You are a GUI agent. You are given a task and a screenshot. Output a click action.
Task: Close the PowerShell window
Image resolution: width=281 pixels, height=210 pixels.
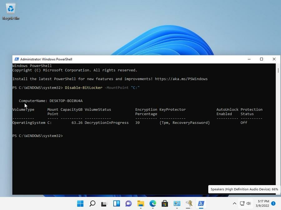[x=274, y=59]
